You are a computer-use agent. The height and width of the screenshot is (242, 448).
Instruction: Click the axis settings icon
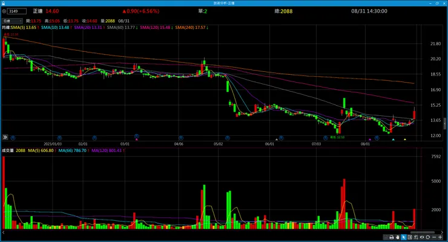416,237
